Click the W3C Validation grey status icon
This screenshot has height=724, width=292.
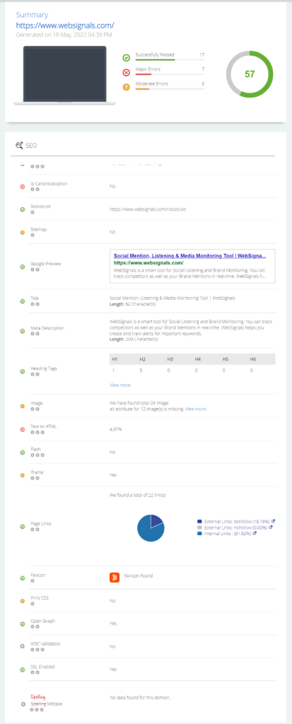coord(22,646)
